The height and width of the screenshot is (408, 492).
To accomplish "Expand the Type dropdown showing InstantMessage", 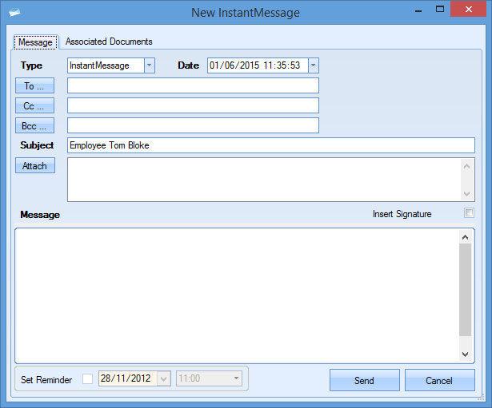I will [149, 65].
